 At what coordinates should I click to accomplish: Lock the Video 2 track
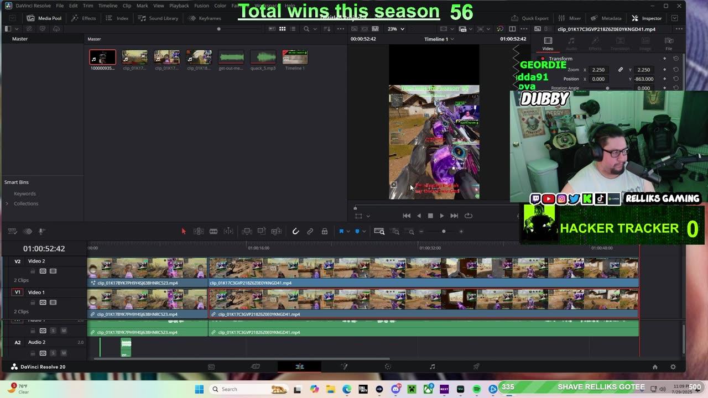(x=33, y=271)
